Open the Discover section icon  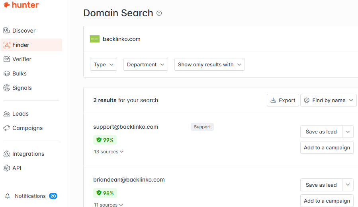7,31
